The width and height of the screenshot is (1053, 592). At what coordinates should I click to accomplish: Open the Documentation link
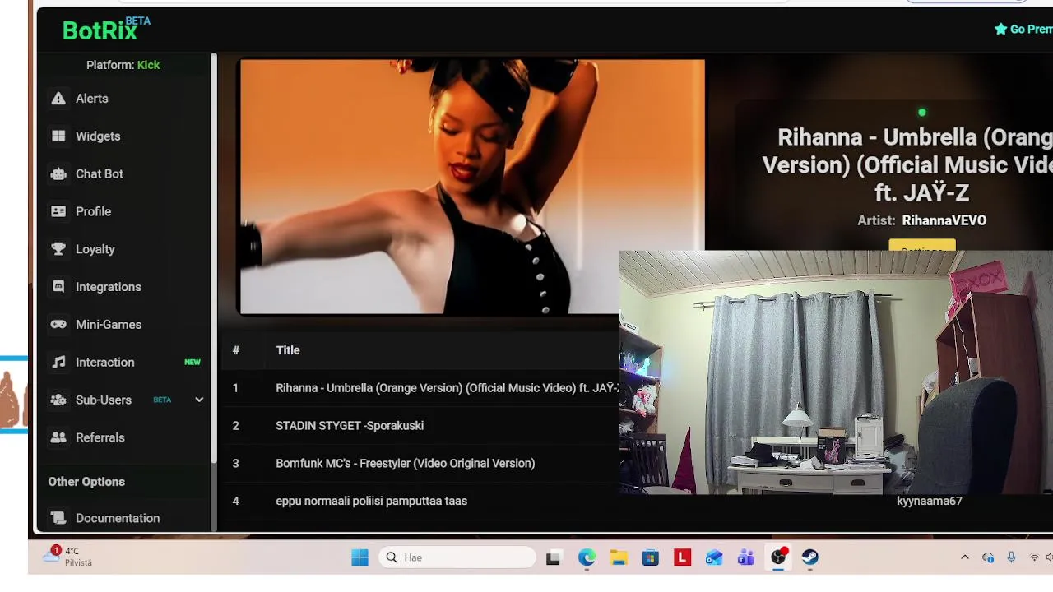click(118, 518)
